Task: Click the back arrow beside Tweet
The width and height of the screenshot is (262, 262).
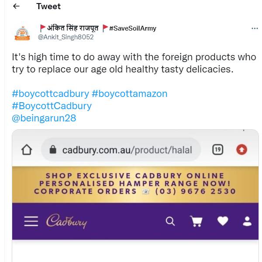Action: coord(16,7)
